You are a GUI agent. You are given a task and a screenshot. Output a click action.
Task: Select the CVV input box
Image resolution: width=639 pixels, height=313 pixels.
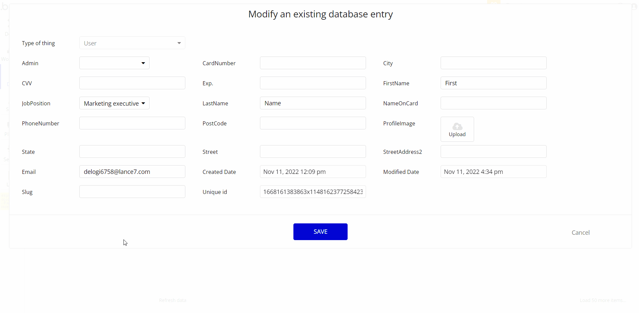coord(132,83)
